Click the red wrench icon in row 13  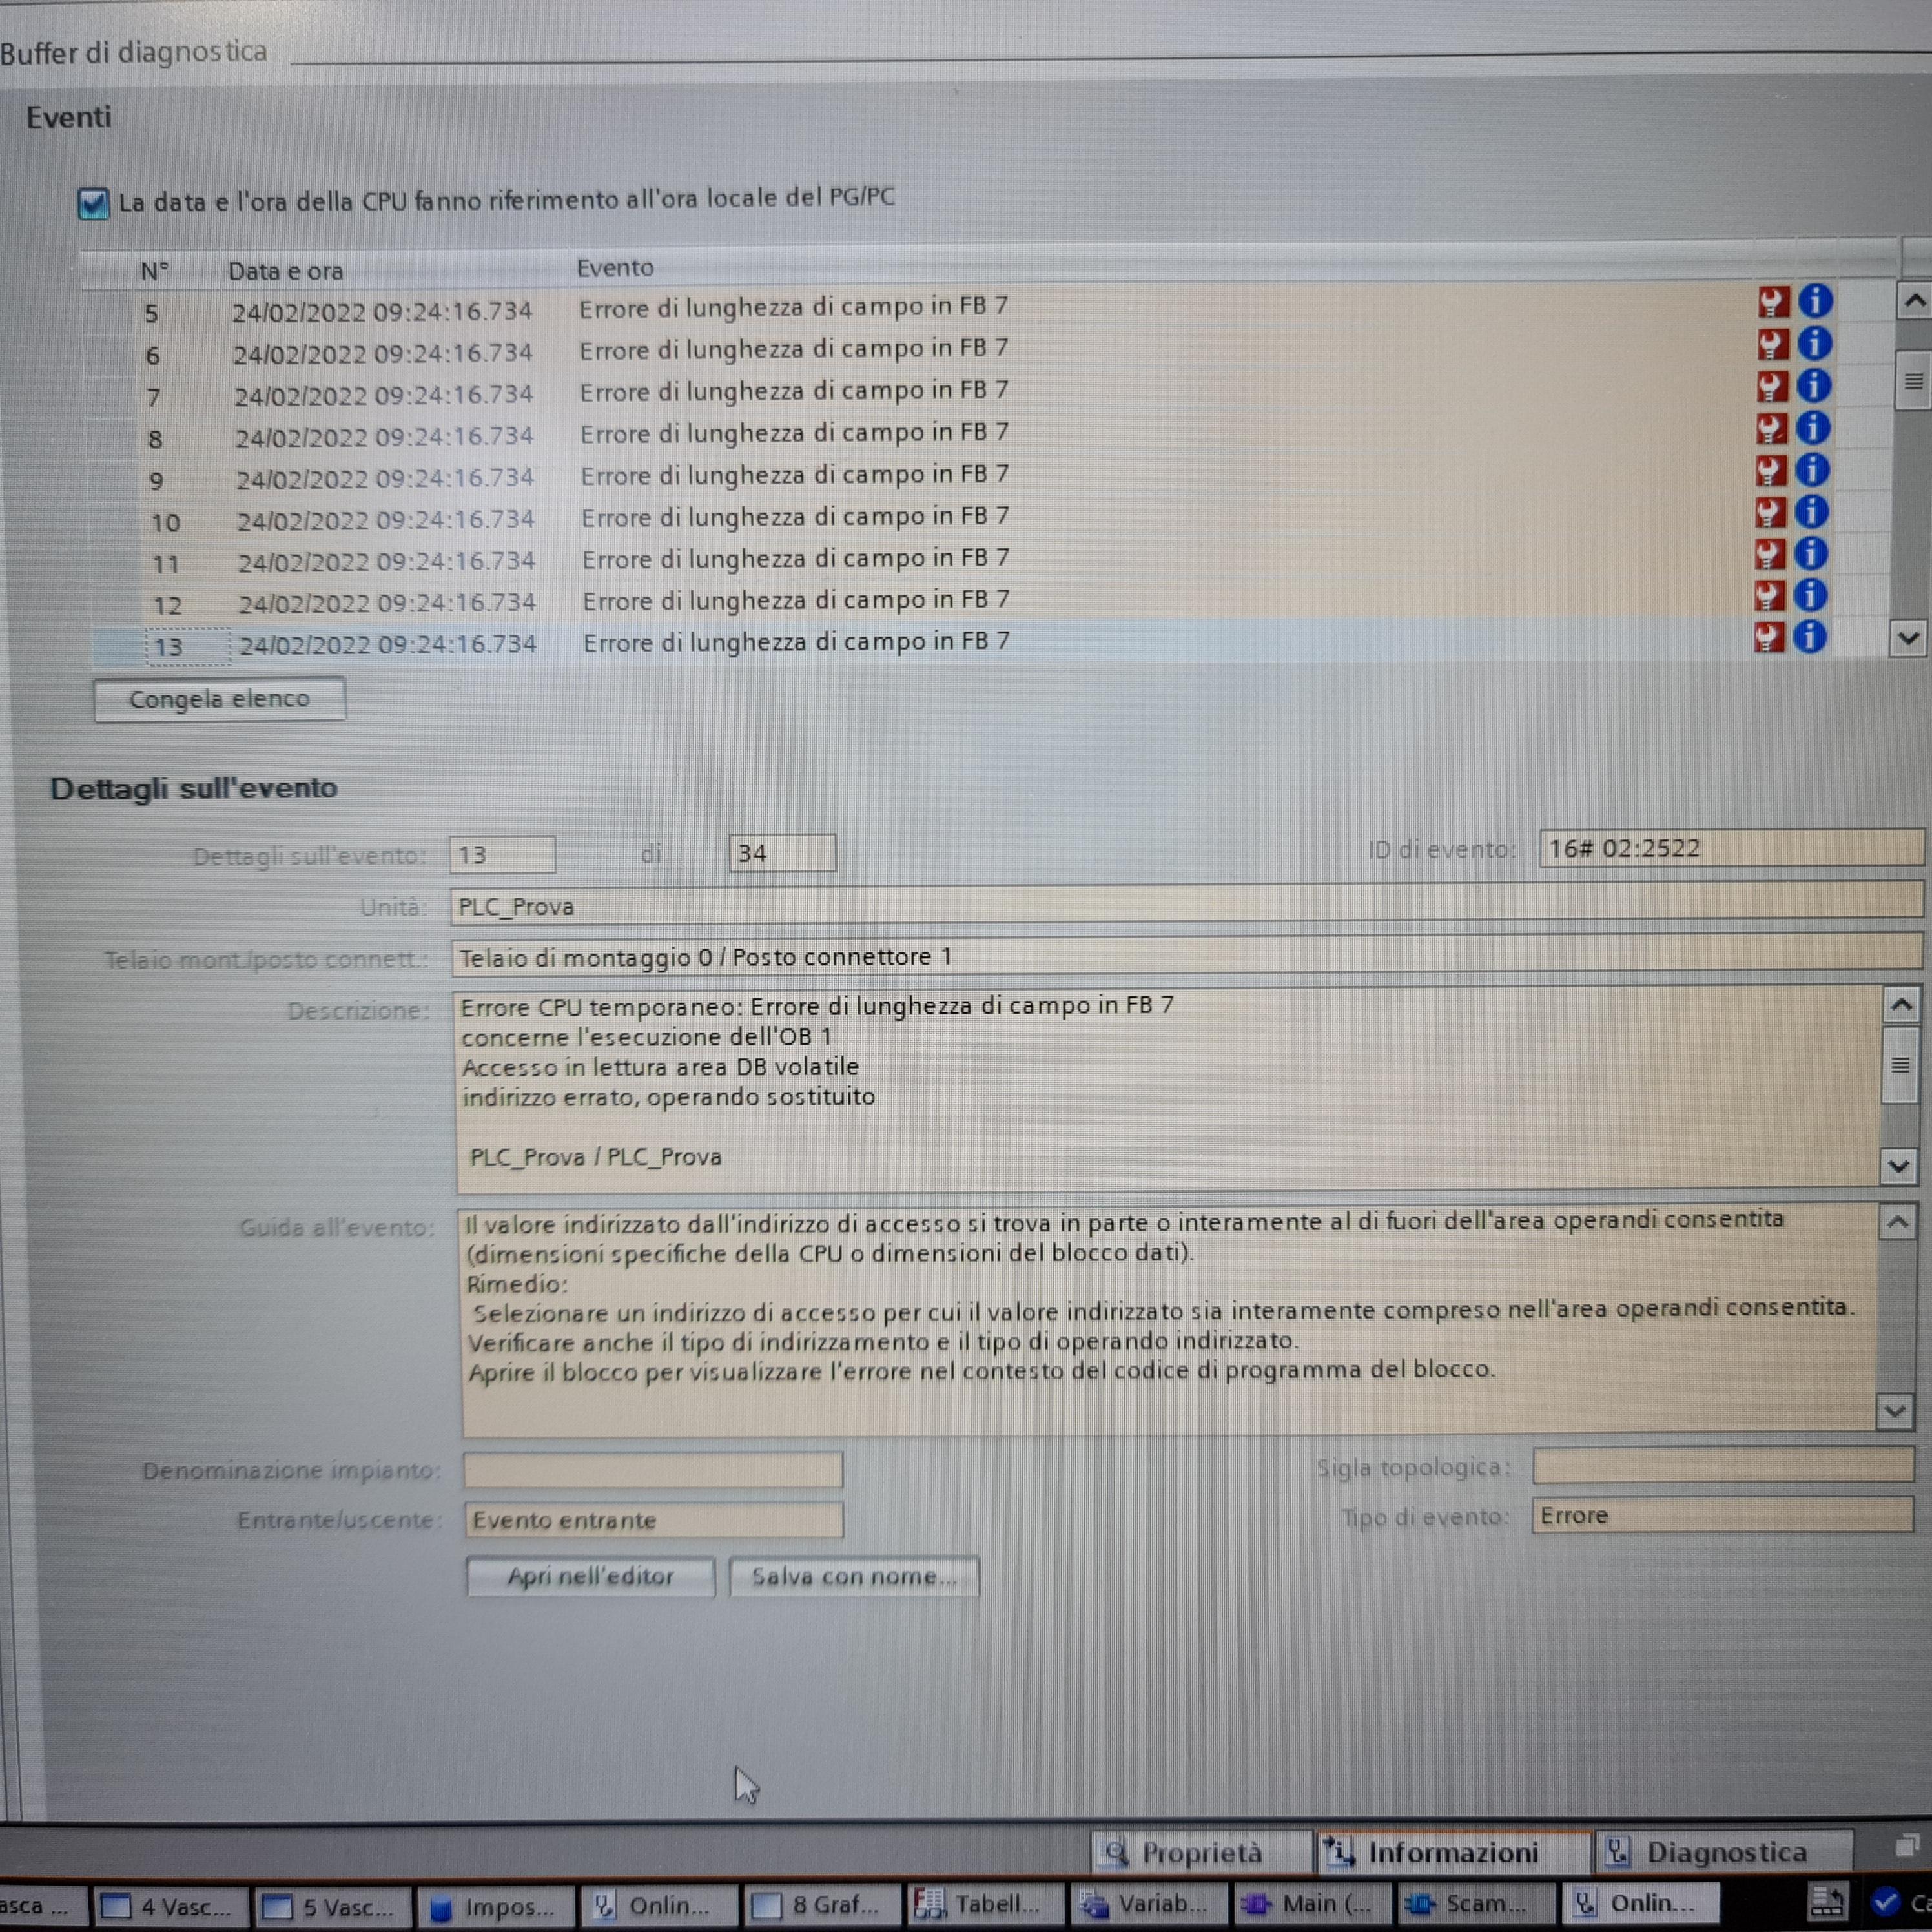[x=1768, y=637]
